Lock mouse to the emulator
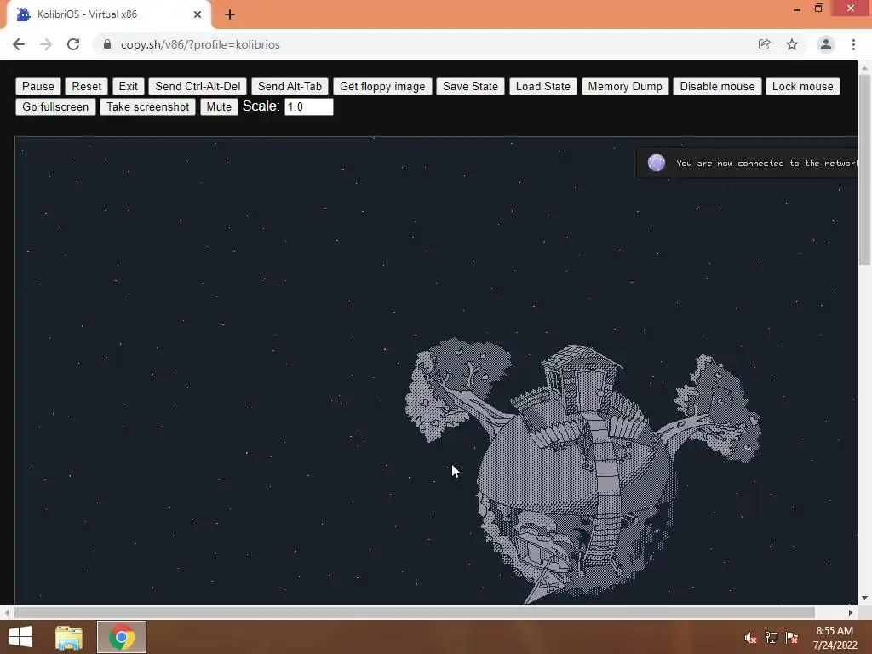 pyautogui.click(x=802, y=86)
